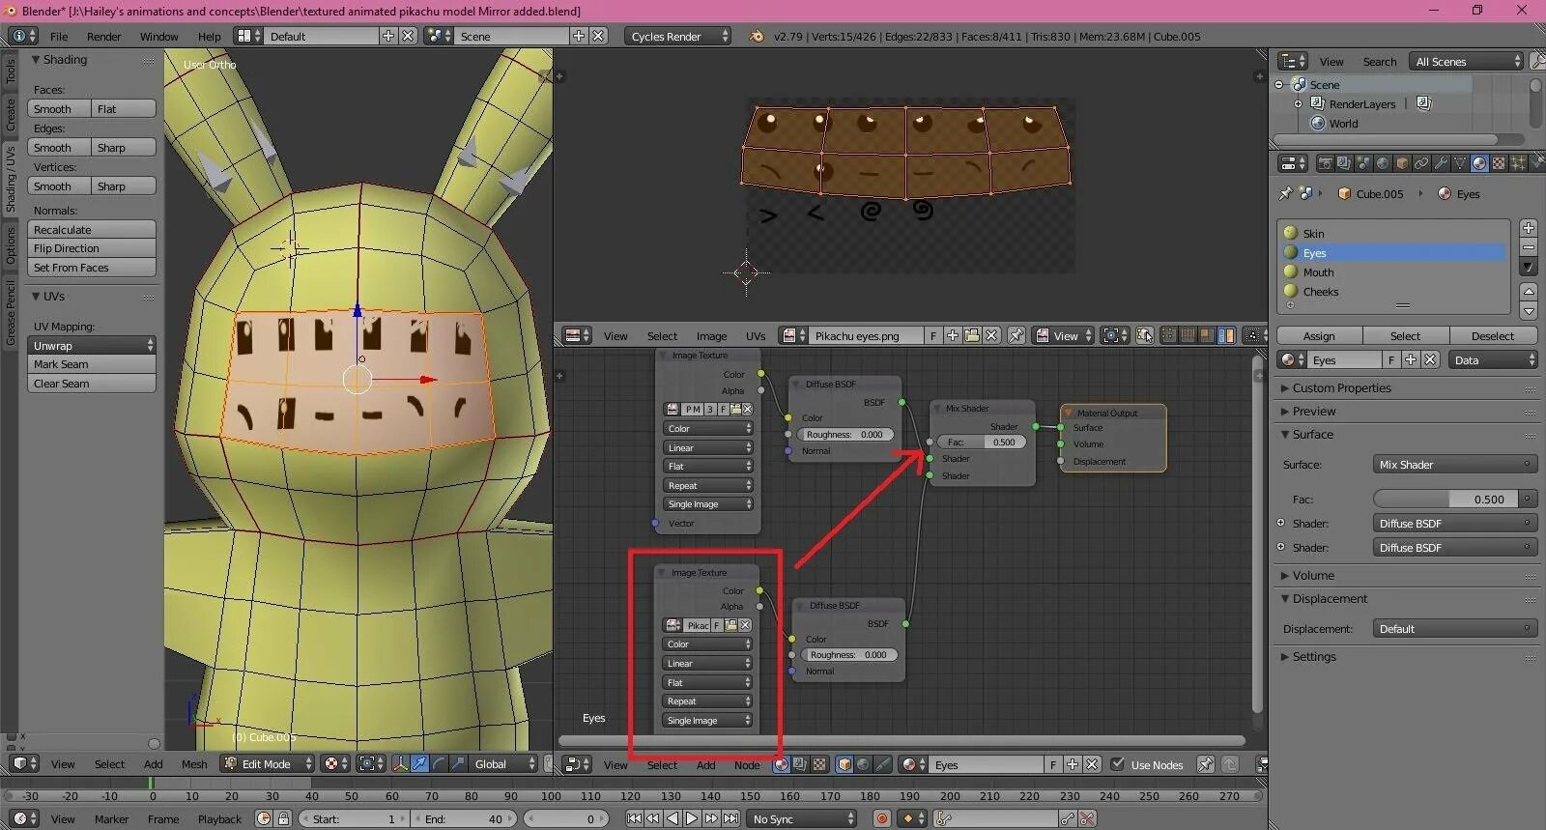Open the Texture properties checker tab

[1499, 164]
